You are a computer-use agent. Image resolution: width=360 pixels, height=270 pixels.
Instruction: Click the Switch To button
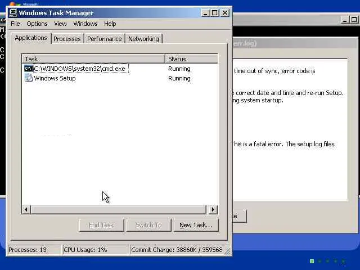tap(148, 225)
